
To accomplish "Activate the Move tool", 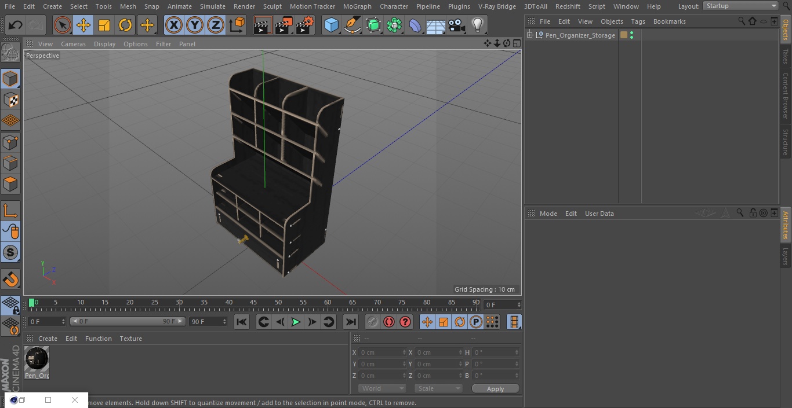I will pos(83,25).
